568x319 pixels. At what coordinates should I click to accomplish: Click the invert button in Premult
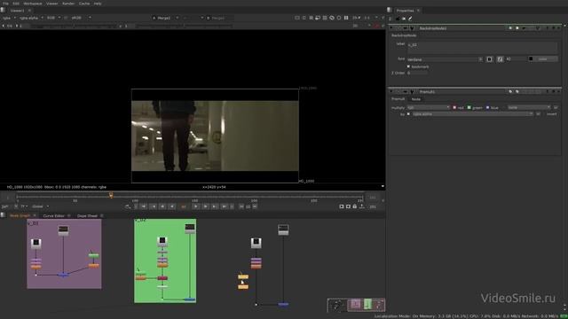tap(551, 114)
